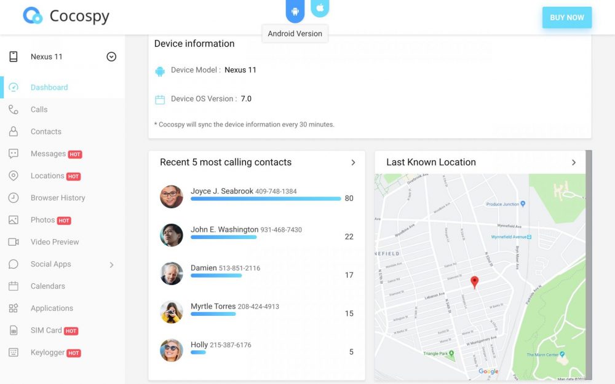
Task: Click the Photos image icon
Action: [14, 220]
